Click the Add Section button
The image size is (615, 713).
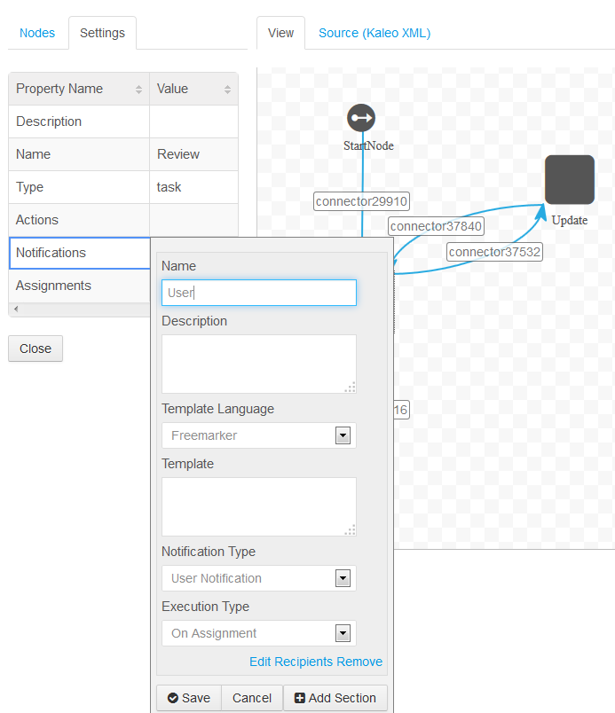(x=335, y=698)
